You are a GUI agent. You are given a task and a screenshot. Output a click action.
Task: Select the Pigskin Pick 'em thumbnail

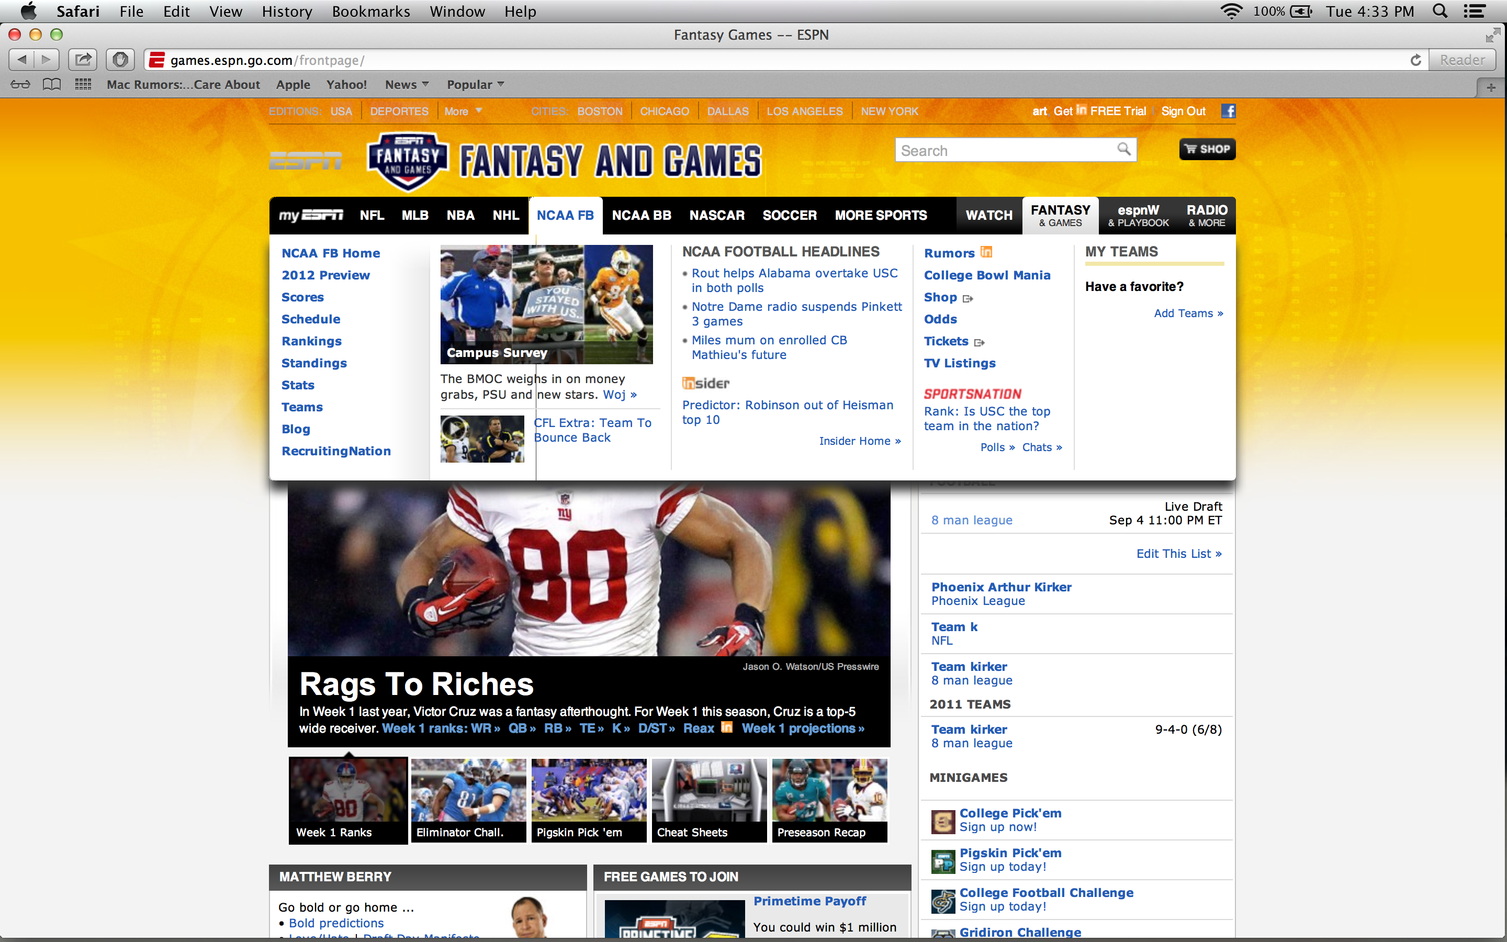point(589,800)
